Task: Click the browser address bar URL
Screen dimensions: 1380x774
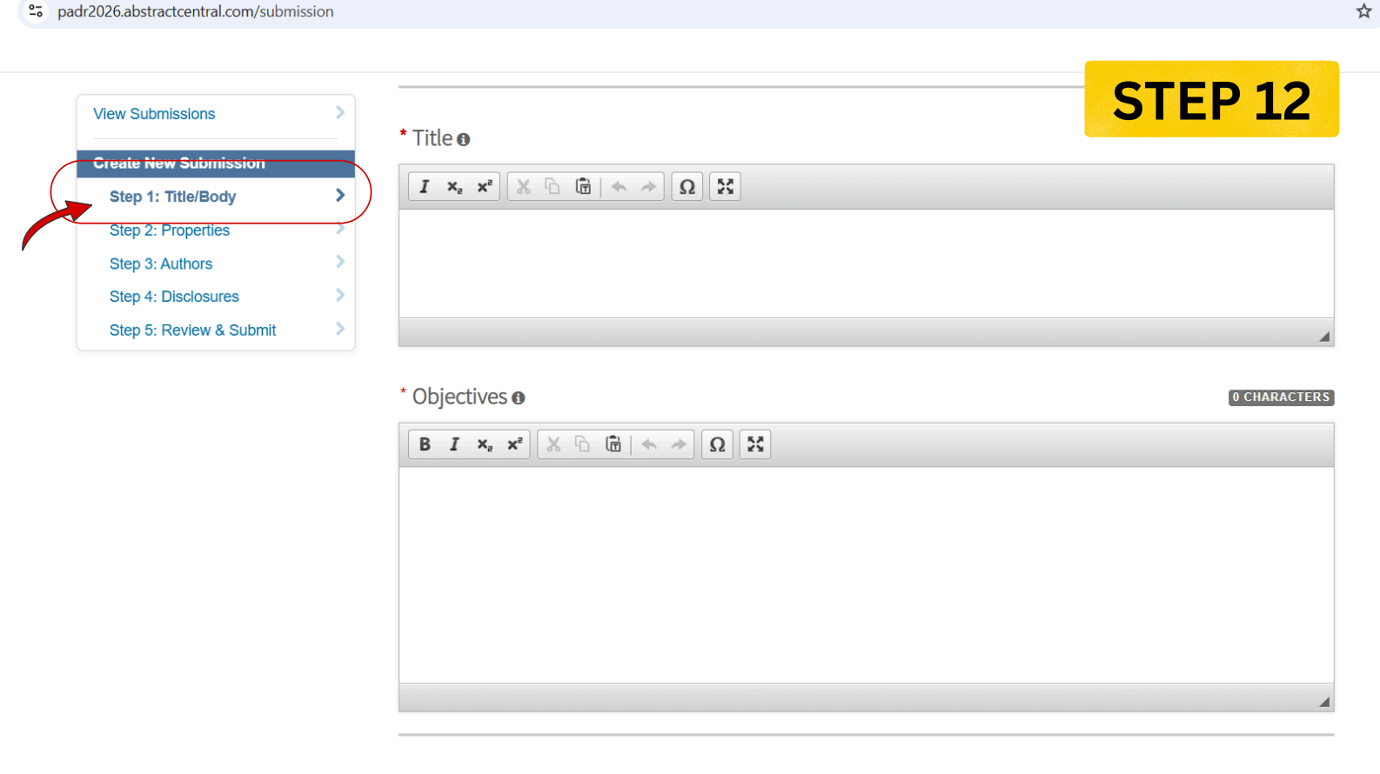Action: (x=196, y=11)
